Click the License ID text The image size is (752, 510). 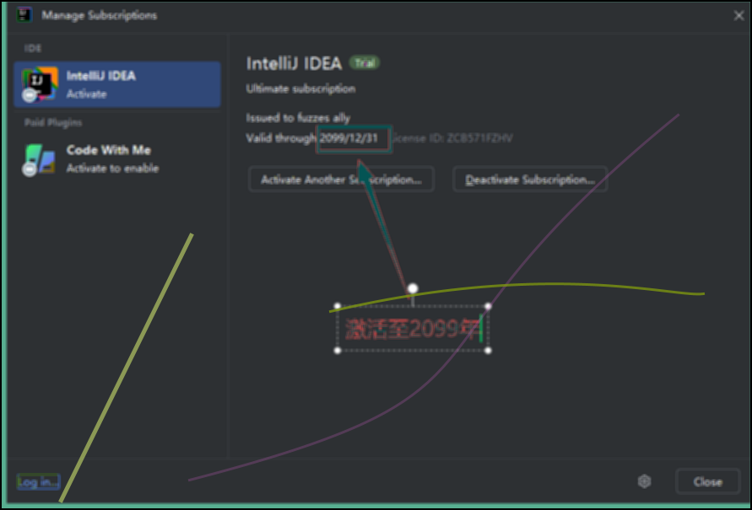click(452, 138)
